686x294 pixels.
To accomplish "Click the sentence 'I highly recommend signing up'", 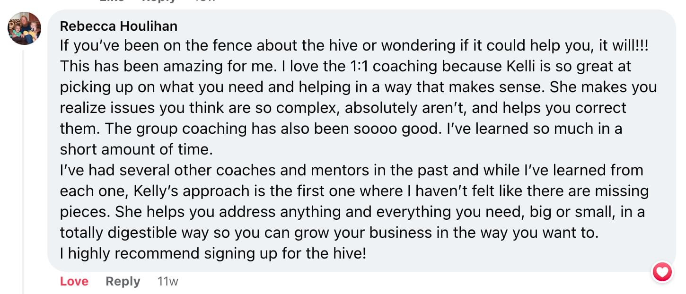I will [x=213, y=254].
